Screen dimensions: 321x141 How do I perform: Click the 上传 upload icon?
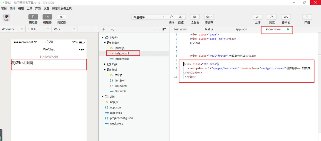pyautogui.click(x=258, y=17)
